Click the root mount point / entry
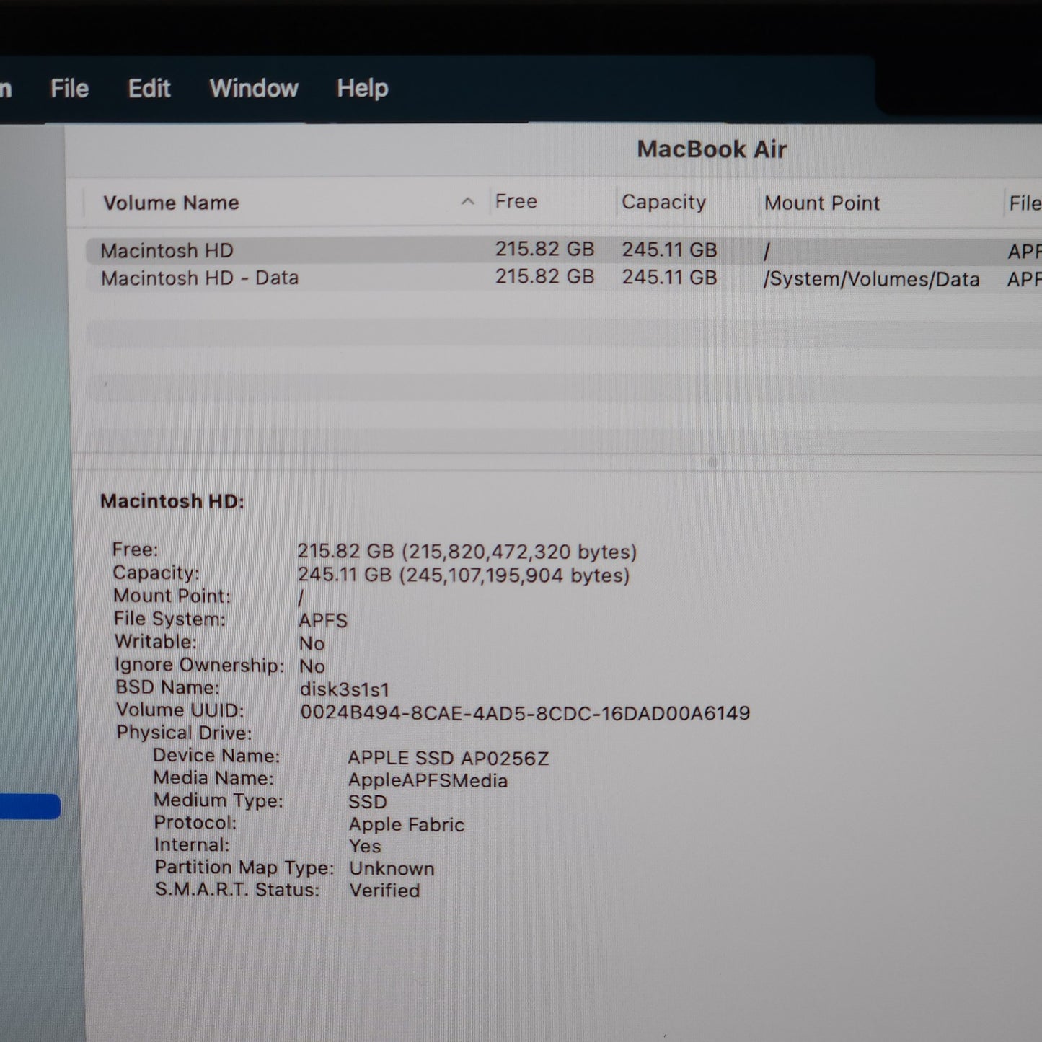The height and width of the screenshot is (1042, 1042). click(x=767, y=249)
